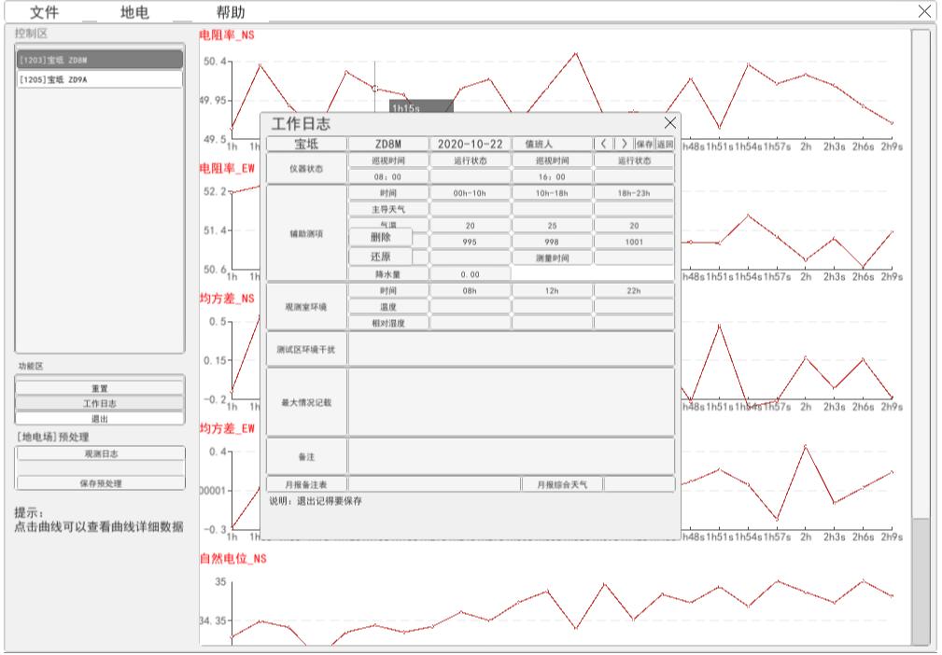The width and height of the screenshot is (942, 655).
Task: Open the 地电 menu
Action: (135, 12)
